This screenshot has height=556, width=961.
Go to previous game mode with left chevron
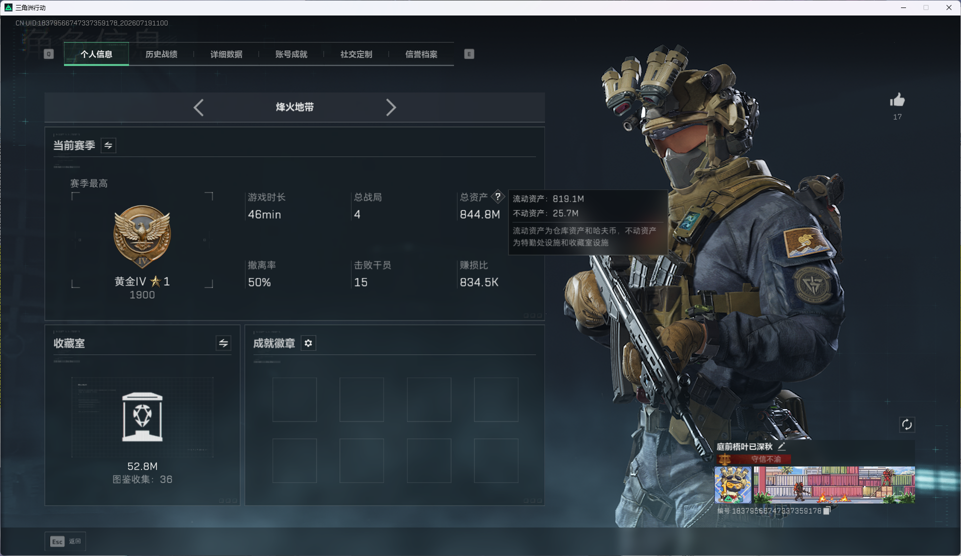(198, 107)
